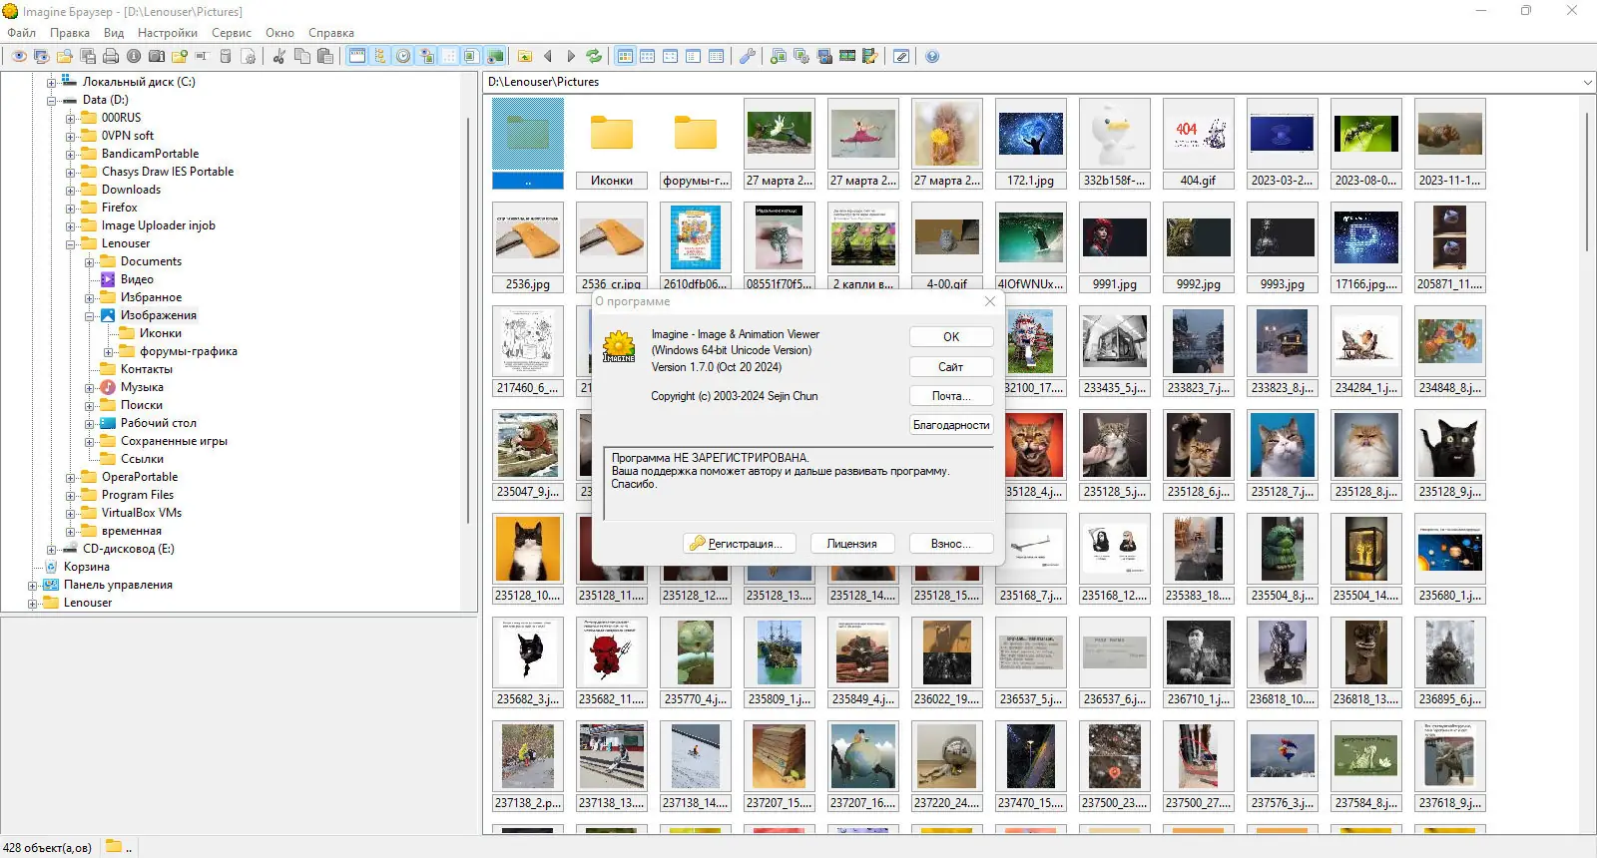Click the film strip icon in toolbar

click(847, 57)
